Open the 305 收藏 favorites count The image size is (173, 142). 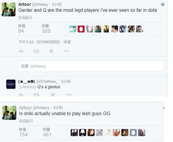(46, 29)
